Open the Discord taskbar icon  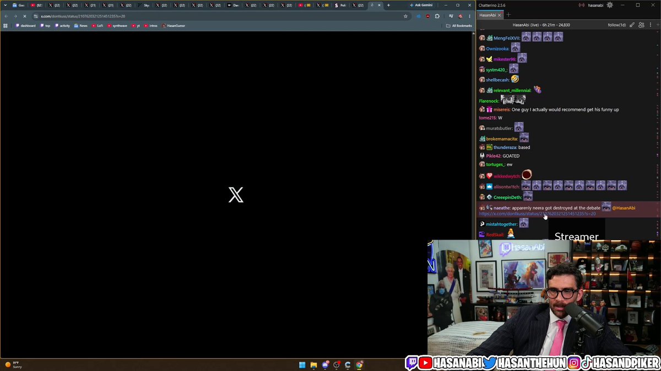(325, 364)
